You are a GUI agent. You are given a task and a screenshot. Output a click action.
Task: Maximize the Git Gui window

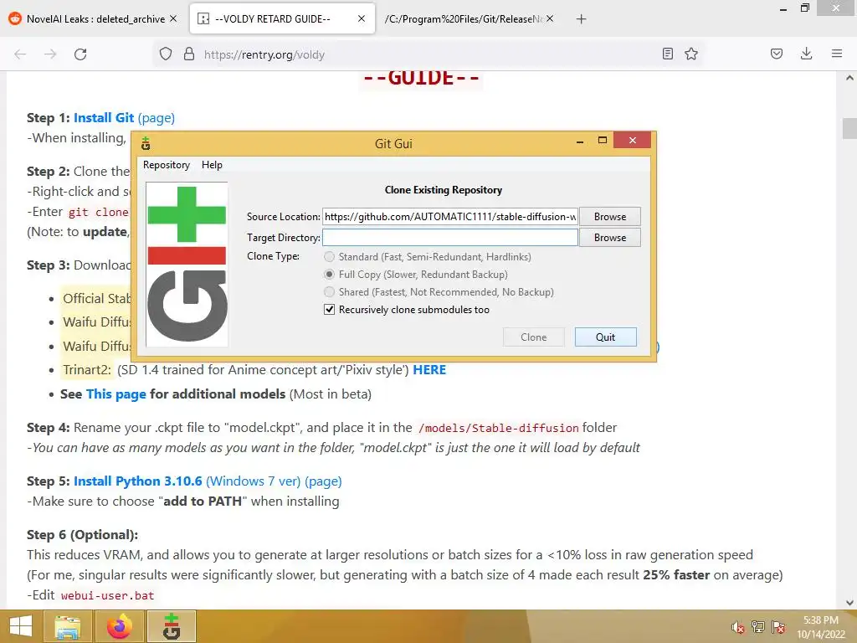coord(603,141)
